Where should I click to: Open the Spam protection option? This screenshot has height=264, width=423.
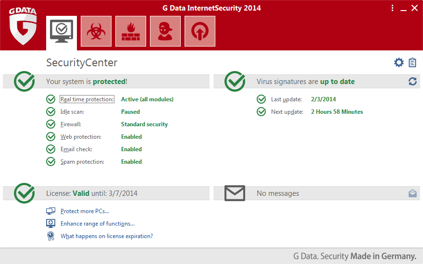(x=82, y=162)
